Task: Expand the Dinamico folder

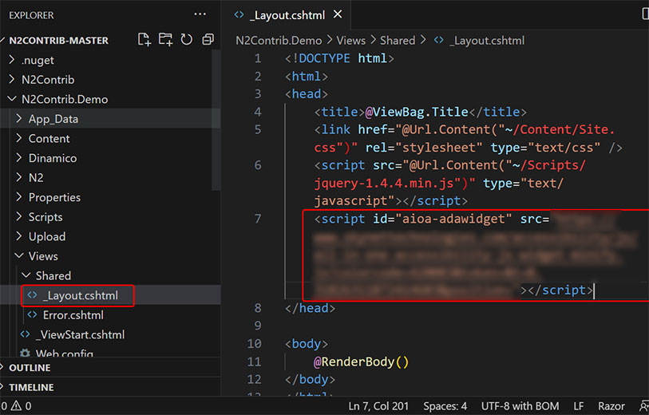Action: (x=19, y=158)
